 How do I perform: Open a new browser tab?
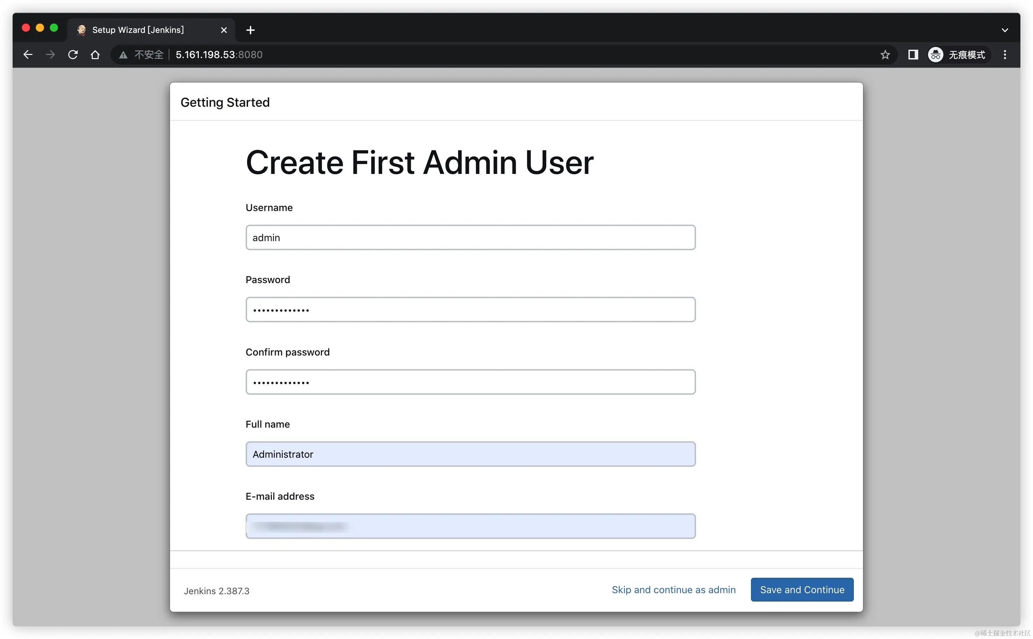(x=250, y=30)
